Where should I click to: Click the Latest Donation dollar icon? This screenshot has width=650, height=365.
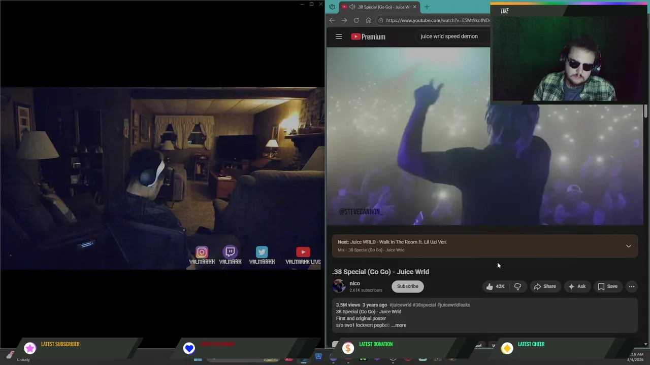pyautogui.click(x=348, y=348)
